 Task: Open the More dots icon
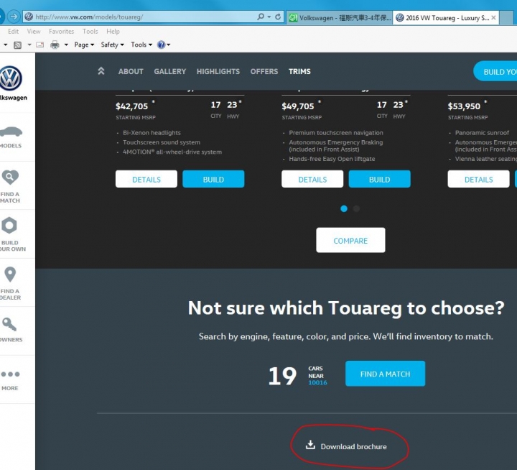point(10,374)
